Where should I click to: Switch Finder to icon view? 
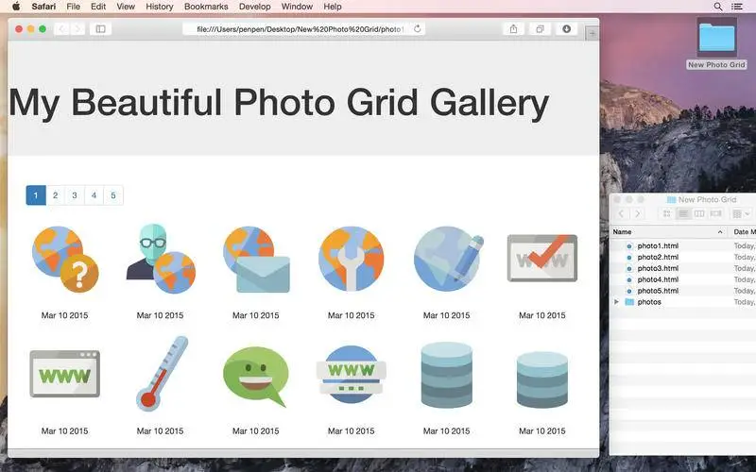tap(667, 213)
